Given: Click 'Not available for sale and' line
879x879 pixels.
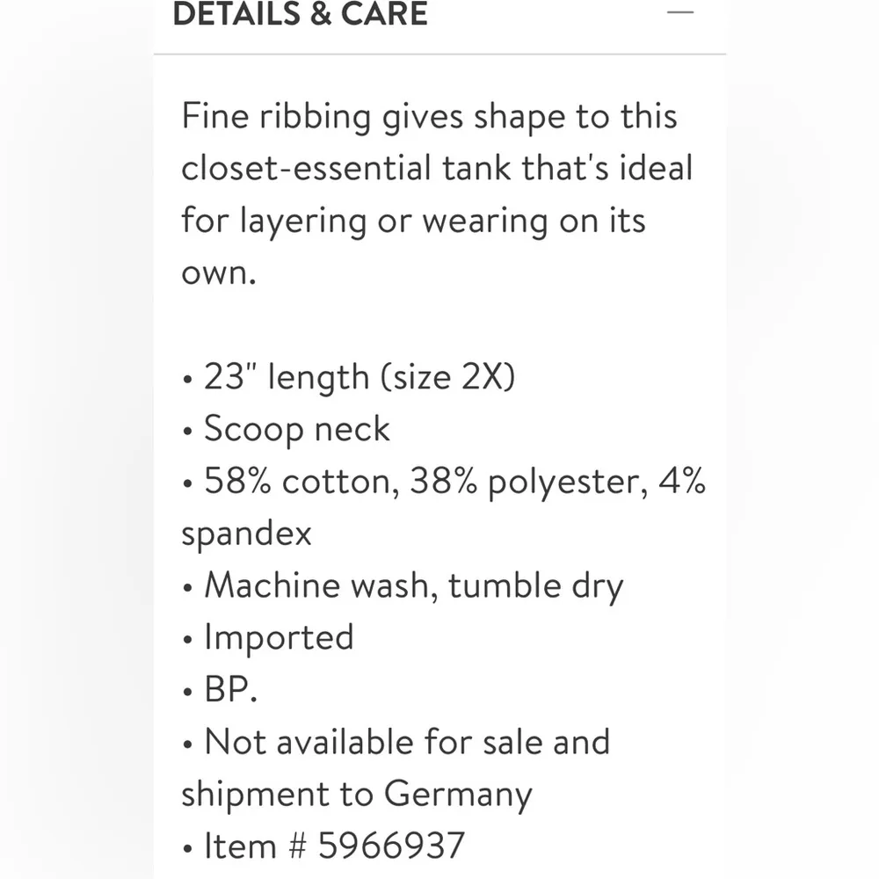Looking at the screenshot, I should tap(406, 742).
